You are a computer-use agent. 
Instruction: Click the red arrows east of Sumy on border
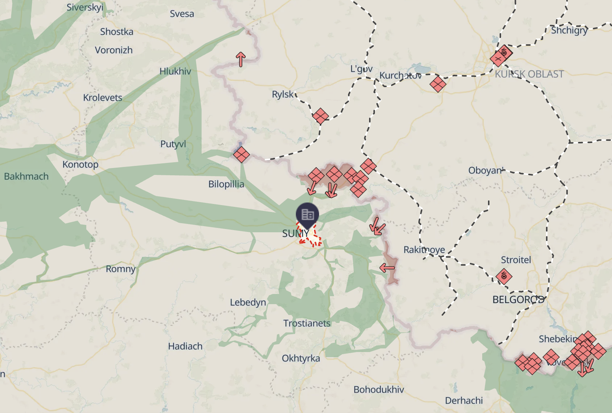(377, 226)
